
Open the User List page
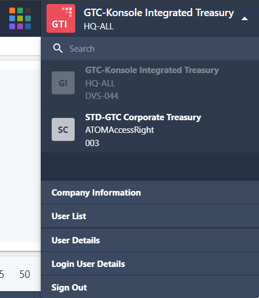[150, 216]
